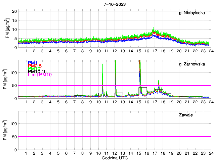Click the blue PM1 legend entry
The width and height of the screenshot is (215, 161).
(x=33, y=63)
